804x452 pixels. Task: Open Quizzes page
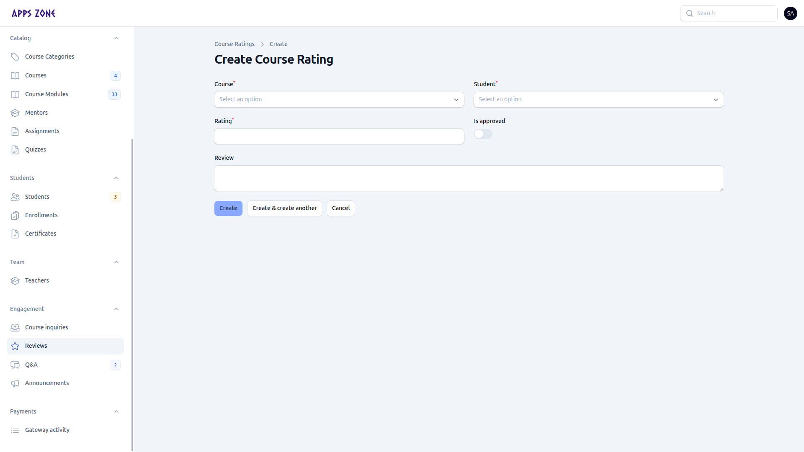click(x=65, y=149)
